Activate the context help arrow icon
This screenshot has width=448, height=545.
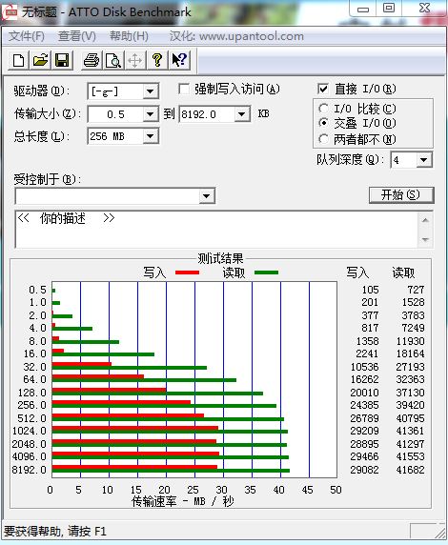click(x=179, y=60)
